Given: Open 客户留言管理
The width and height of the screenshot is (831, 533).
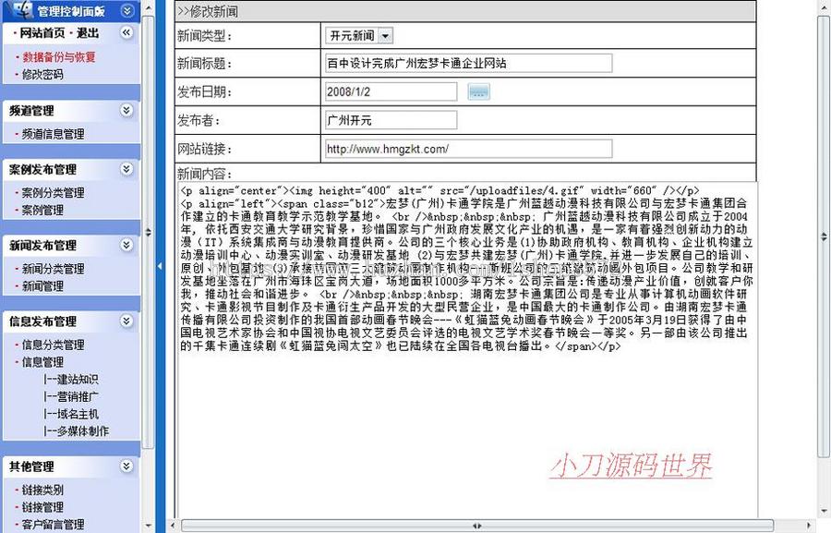Looking at the screenshot, I should (x=53, y=525).
